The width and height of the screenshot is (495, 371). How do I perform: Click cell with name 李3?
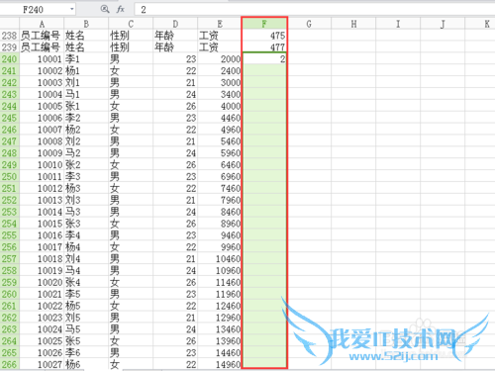coord(86,176)
